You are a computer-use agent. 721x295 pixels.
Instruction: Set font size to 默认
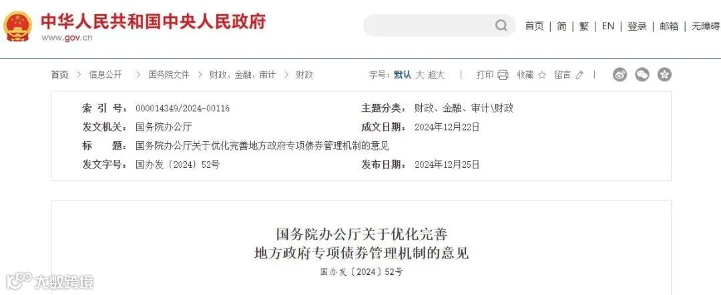[x=403, y=75]
